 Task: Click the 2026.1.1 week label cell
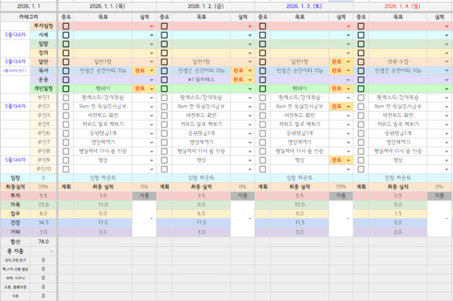coord(28,6)
